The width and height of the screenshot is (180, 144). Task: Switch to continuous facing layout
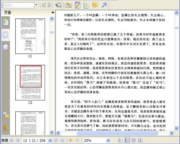pyautogui.click(x=134, y=140)
